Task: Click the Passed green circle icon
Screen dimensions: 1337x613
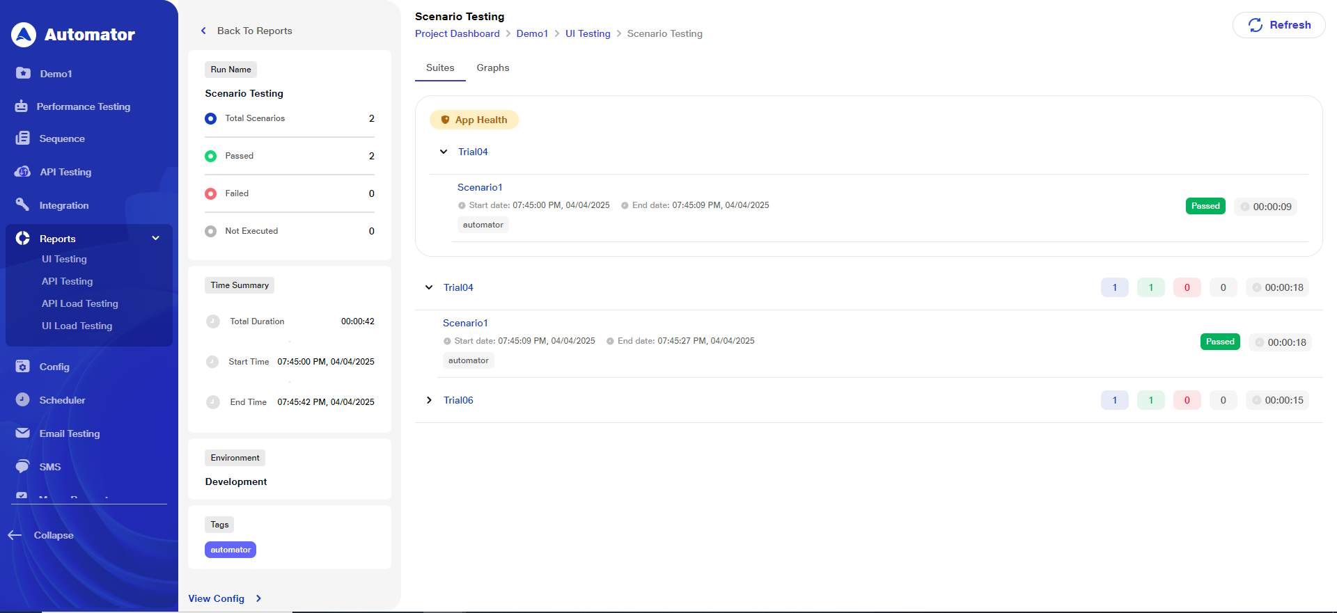Action: (211, 156)
